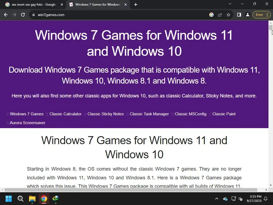This screenshot has height=205, width=273.
Task: Open the Classic Sticky Notes link
Action: point(106,114)
